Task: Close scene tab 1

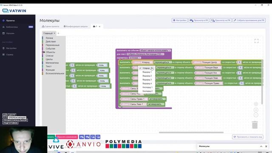Action: pos(99,26)
